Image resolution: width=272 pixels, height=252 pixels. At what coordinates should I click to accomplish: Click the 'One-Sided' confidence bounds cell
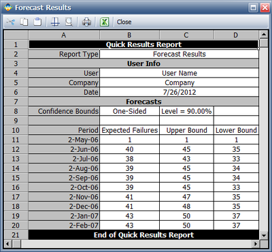[x=129, y=111]
